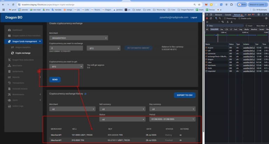
Task: Bookmark the page with the star icon
Action: tap(199, 5)
